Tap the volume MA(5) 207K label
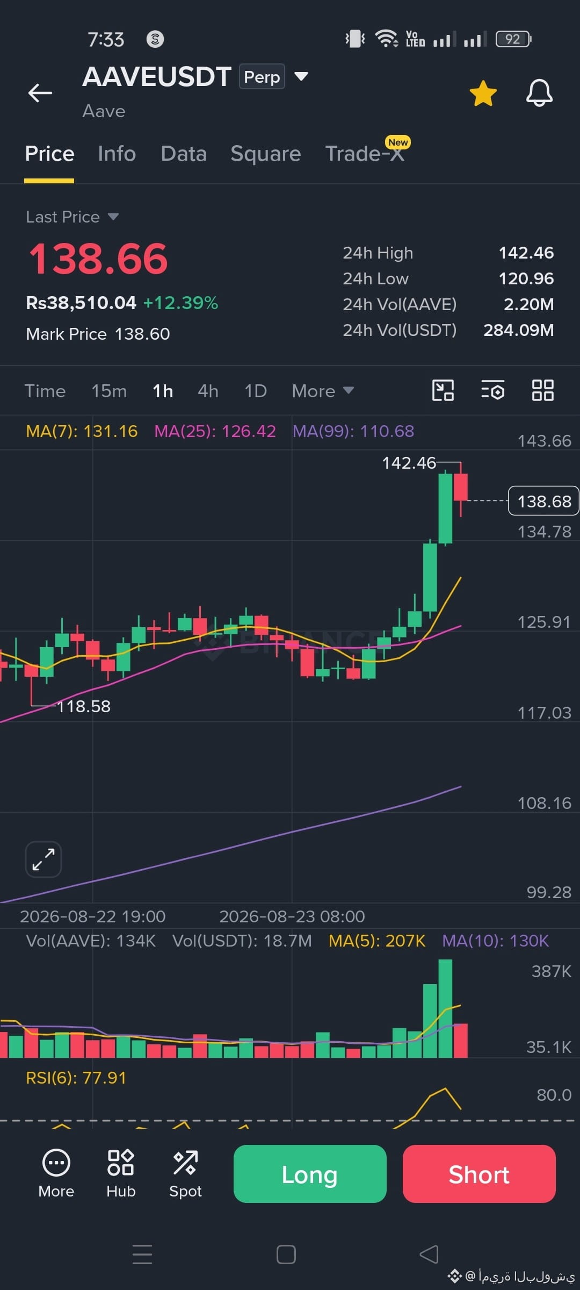580x1290 pixels. 377,941
